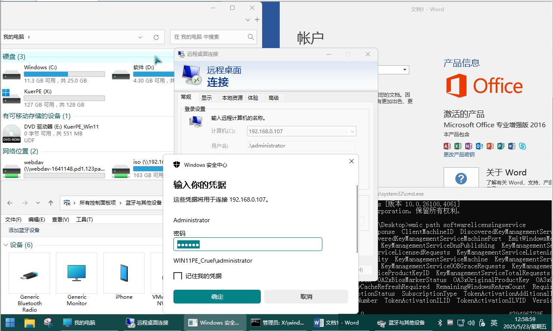Click the 英 input method indicator
The image size is (553, 331).
pos(494,322)
